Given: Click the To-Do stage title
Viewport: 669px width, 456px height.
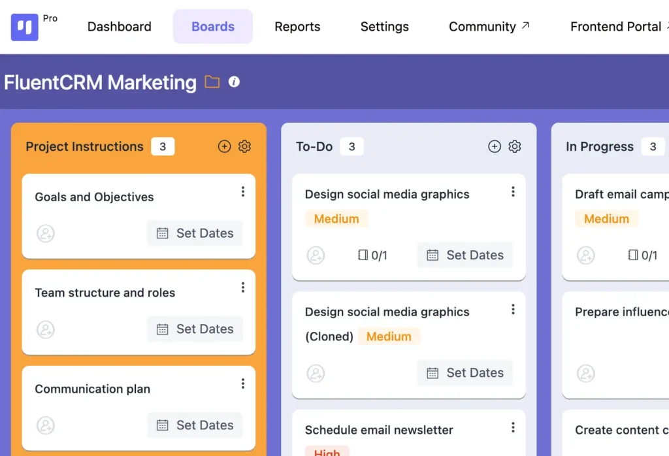Looking at the screenshot, I should (x=314, y=146).
